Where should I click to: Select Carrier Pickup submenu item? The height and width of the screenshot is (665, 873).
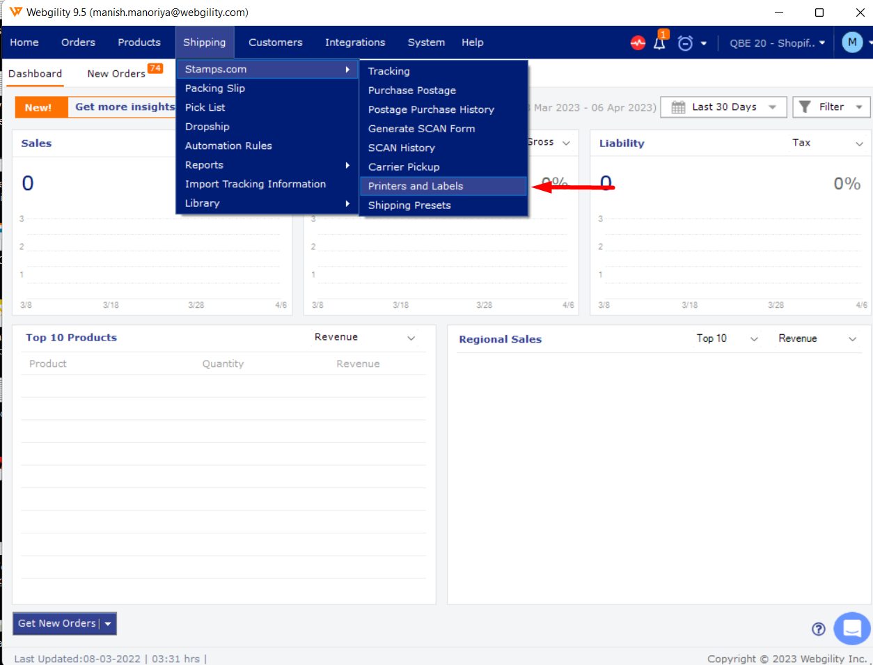click(x=443, y=167)
